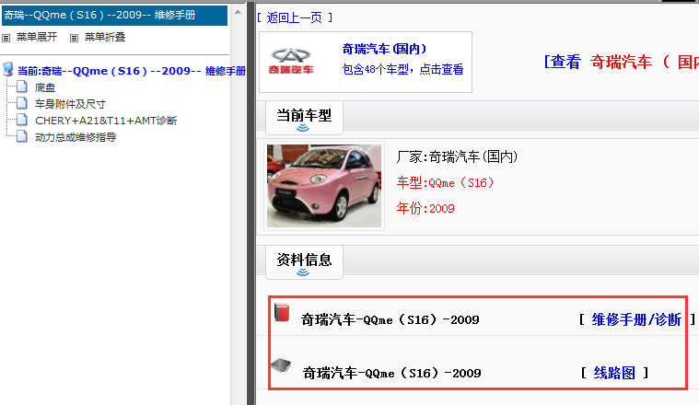The width and height of the screenshot is (699, 405).
Task: Click the document icon next to 动力总成维修指导
Action: point(22,136)
